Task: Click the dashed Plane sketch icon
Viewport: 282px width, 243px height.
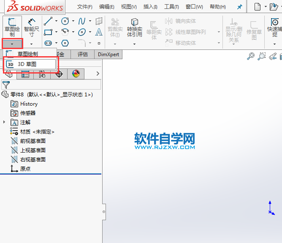Action: click(x=99, y=21)
